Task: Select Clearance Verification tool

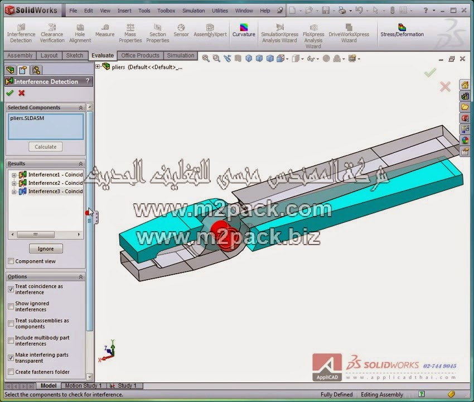Action: click(x=52, y=33)
